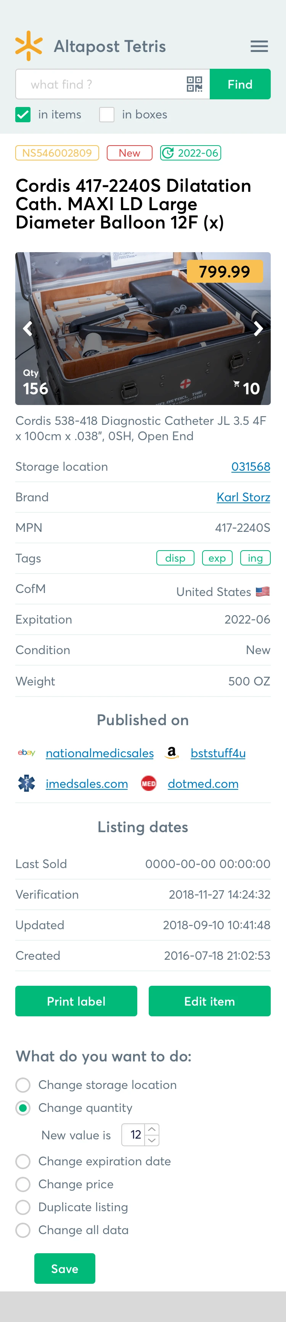Click the Print label button
This screenshot has width=286, height=1322.
point(76,1001)
